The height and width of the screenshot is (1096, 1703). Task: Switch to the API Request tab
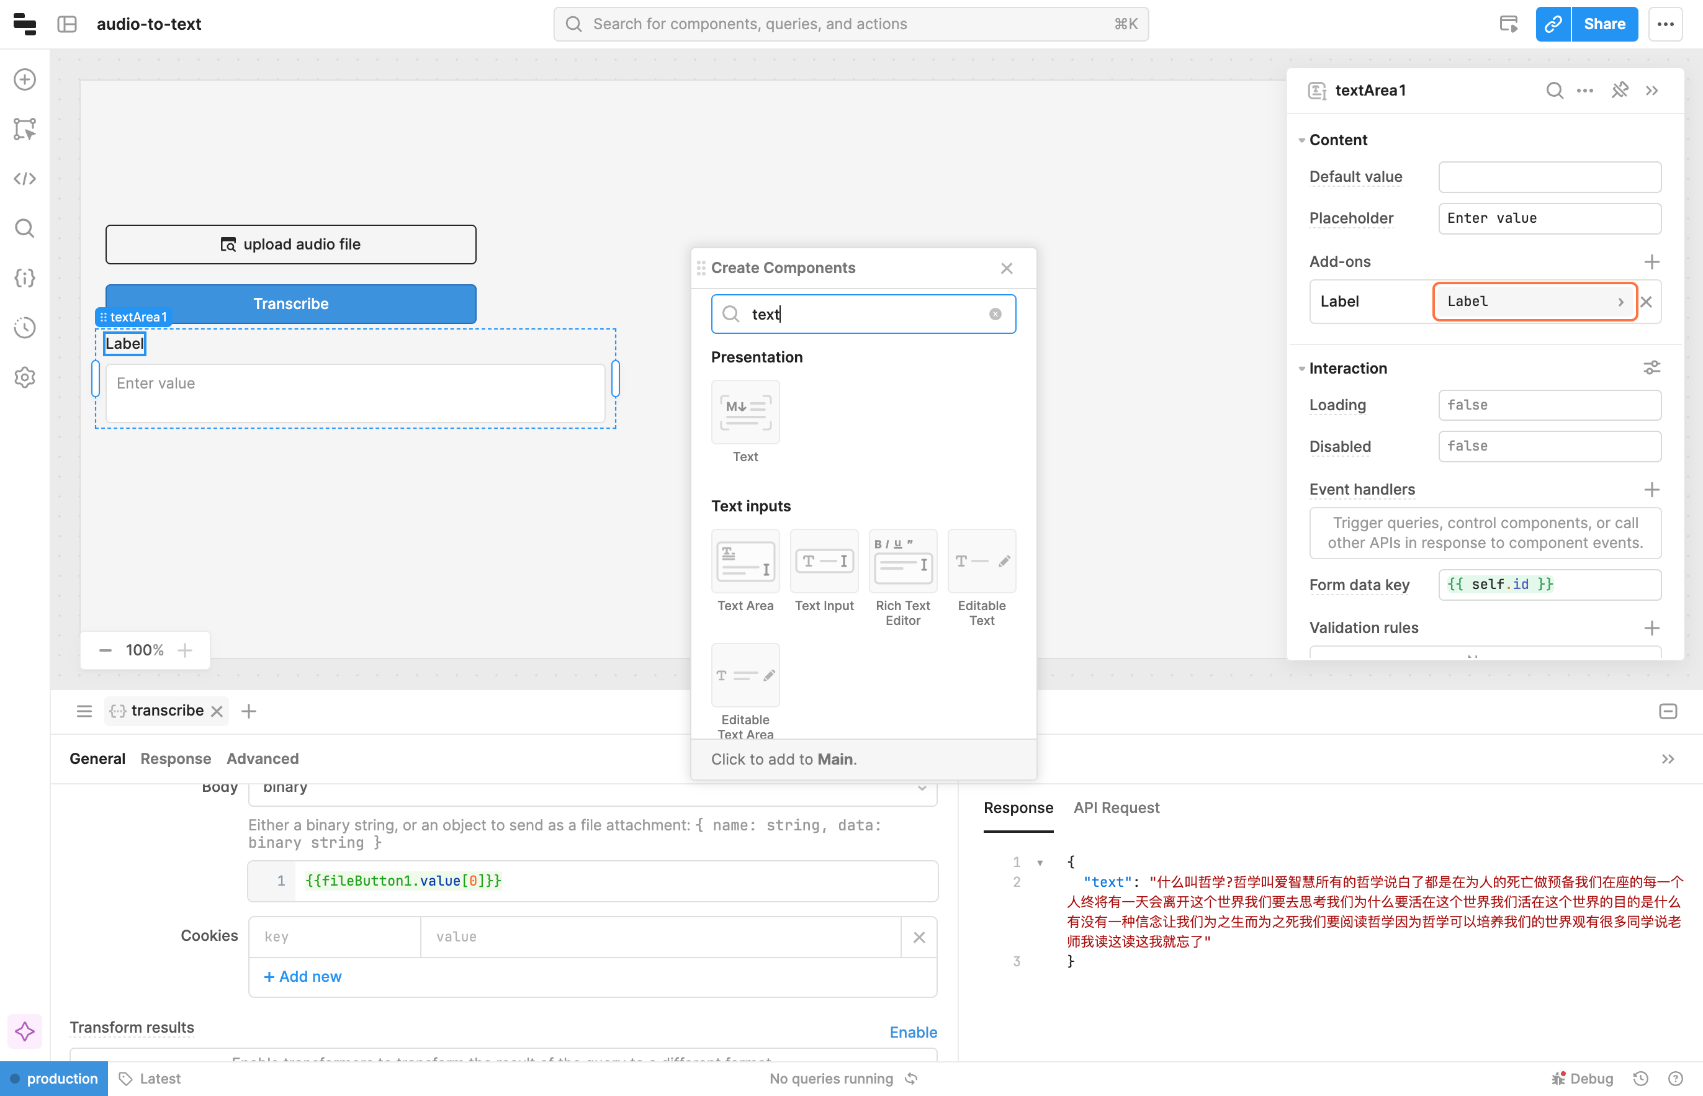coord(1116,808)
